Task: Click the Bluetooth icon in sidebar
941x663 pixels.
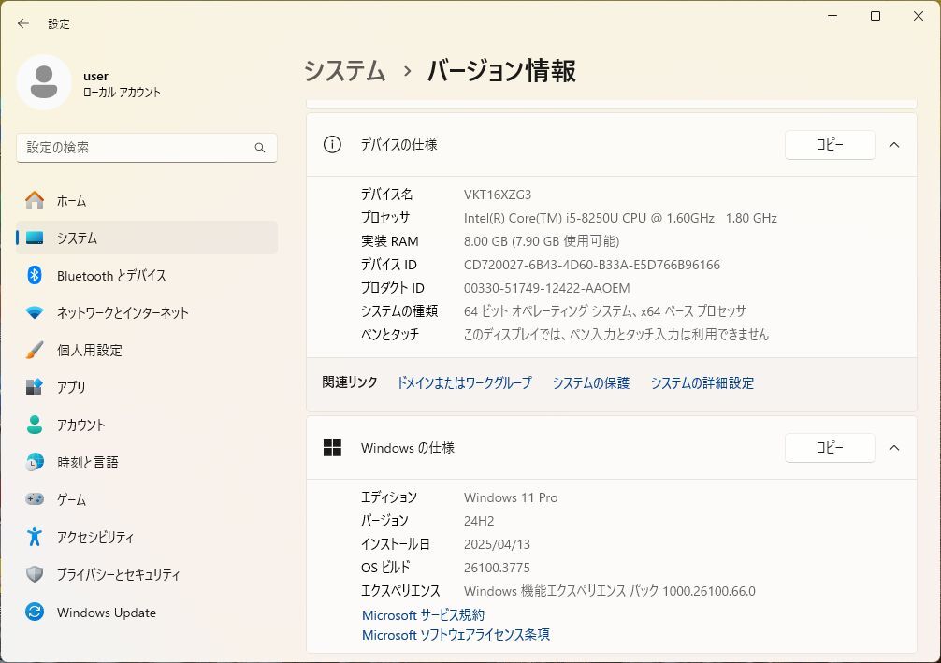Action: (x=35, y=276)
